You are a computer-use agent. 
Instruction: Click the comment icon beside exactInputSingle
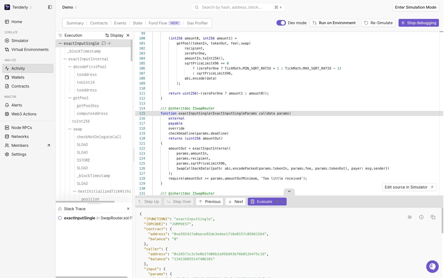(x=104, y=43)
